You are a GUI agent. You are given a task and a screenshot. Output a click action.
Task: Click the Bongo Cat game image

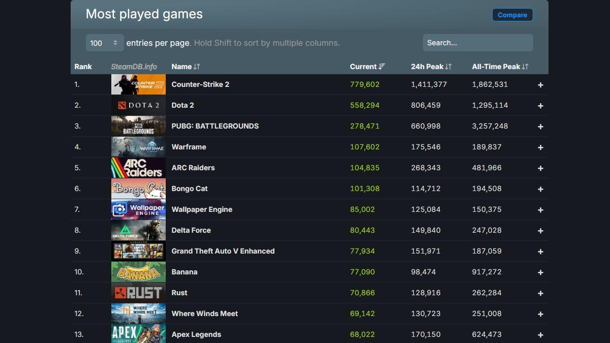[138, 189]
